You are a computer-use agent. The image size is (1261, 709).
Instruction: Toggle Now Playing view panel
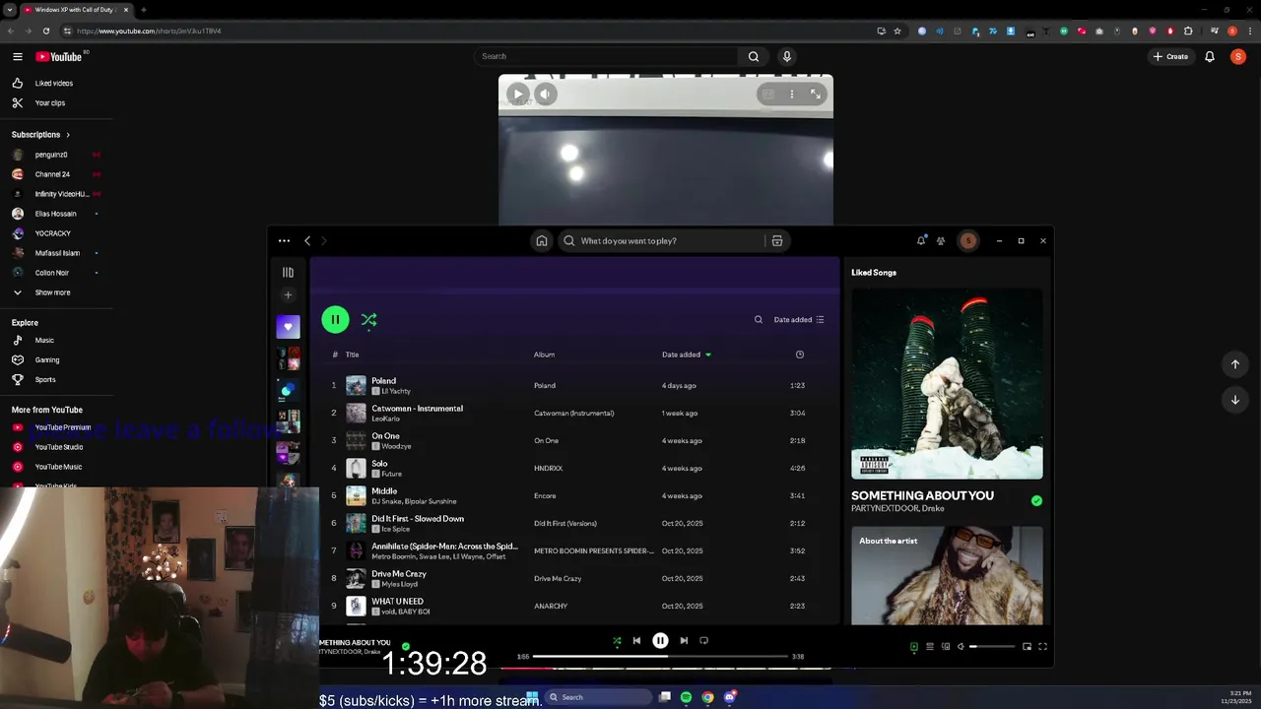913,647
